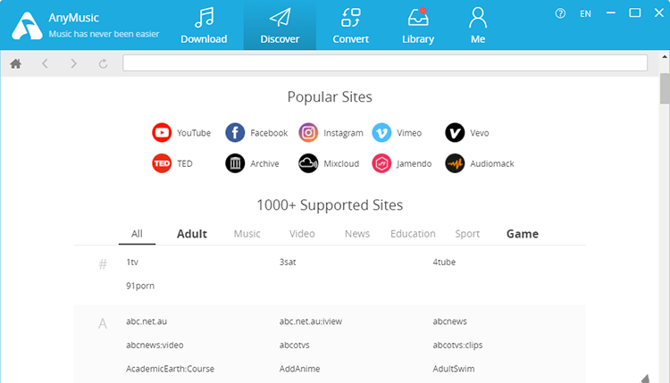
Task: Select the News category tab
Action: 357,234
